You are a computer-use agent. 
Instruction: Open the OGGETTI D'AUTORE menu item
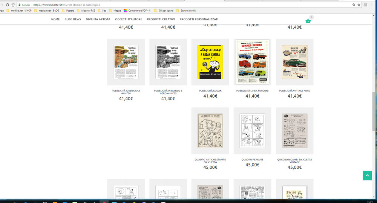tap(129, 19)
